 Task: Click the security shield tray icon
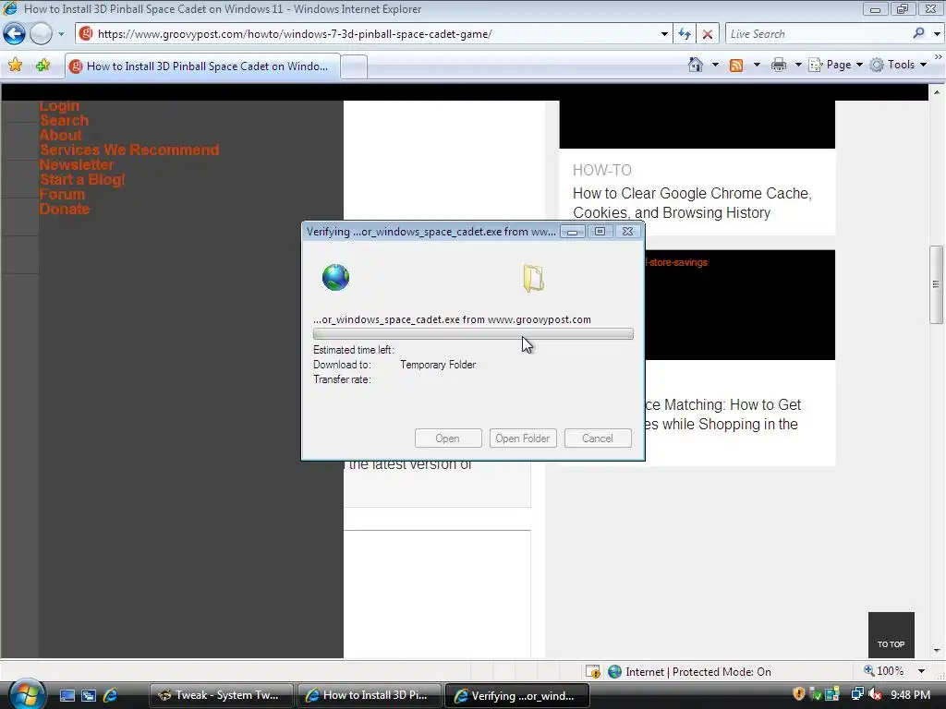point(799,694)
